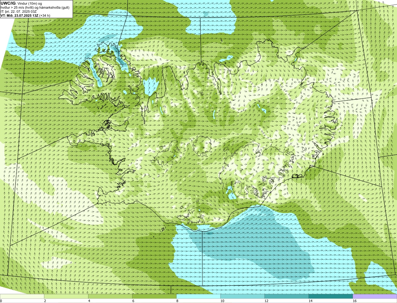
Task: Click the 4–6 m/s legend color segment
Action: tap(110, 296)
